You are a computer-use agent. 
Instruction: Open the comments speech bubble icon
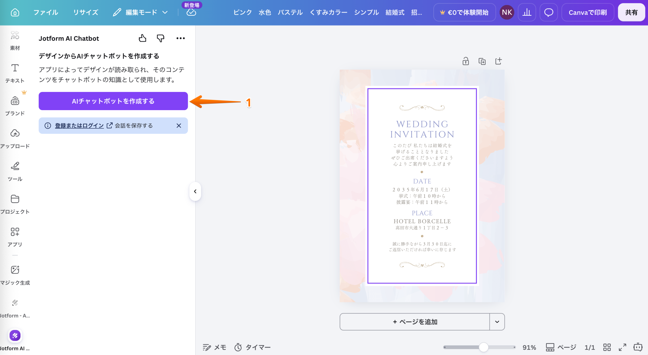pos(549,12)
